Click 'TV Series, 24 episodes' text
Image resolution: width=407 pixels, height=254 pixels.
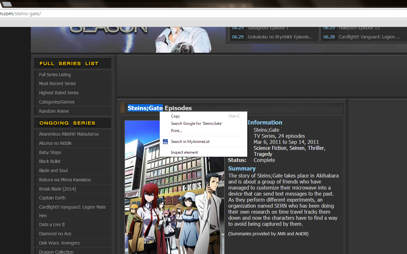pyautogui.click(x=279, y=136)
